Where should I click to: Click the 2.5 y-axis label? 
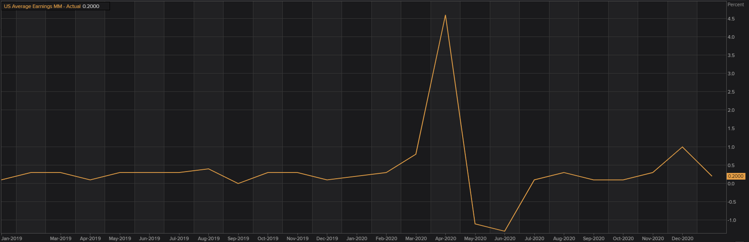pyautogui.click(x=731, y=92)
